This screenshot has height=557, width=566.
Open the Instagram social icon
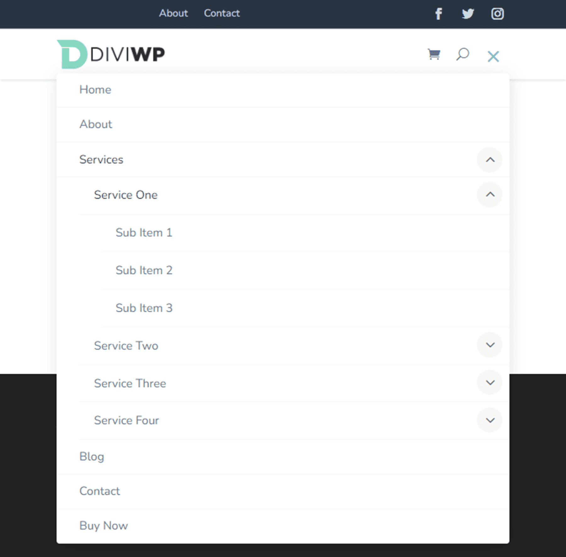click(497, 14)
